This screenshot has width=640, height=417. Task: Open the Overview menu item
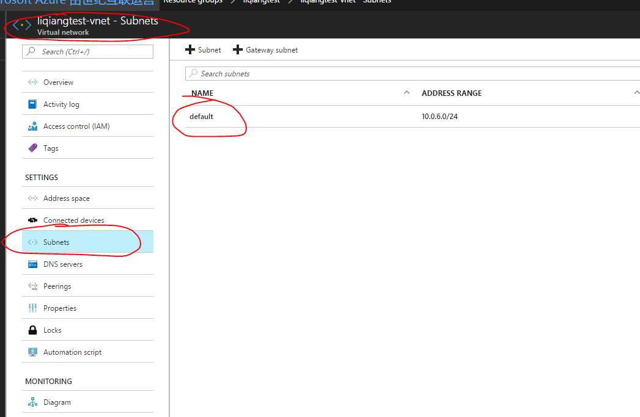click(x=88, y=82)
